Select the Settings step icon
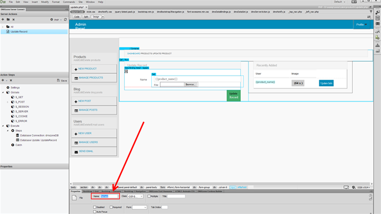 [8, 87]
